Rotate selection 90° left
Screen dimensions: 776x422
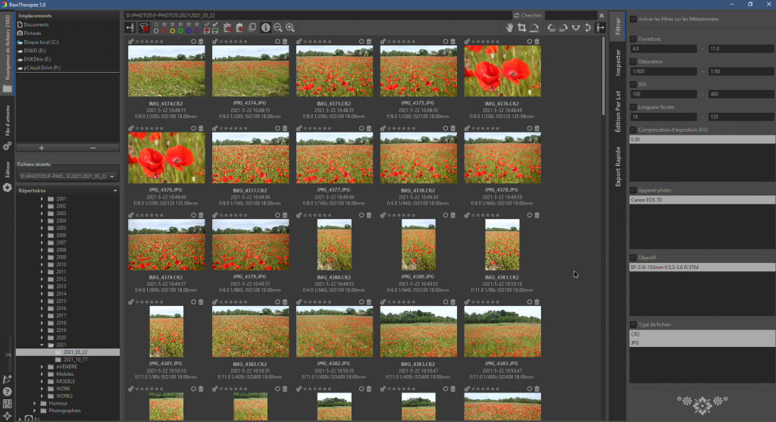(551, 28)
